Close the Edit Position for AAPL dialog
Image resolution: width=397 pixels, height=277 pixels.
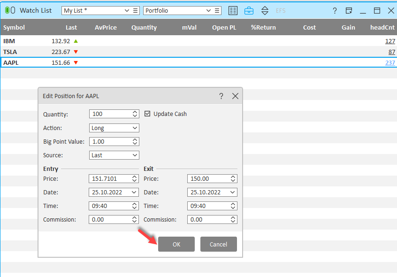(x=235, y=96)
